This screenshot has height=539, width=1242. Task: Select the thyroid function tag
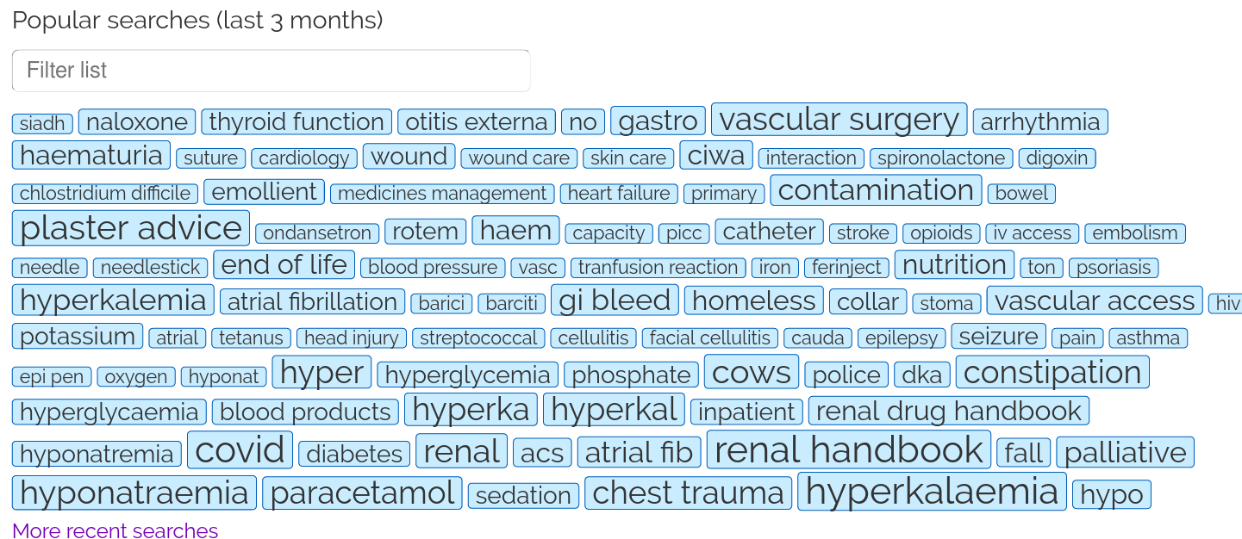click(x=296, y=121)
